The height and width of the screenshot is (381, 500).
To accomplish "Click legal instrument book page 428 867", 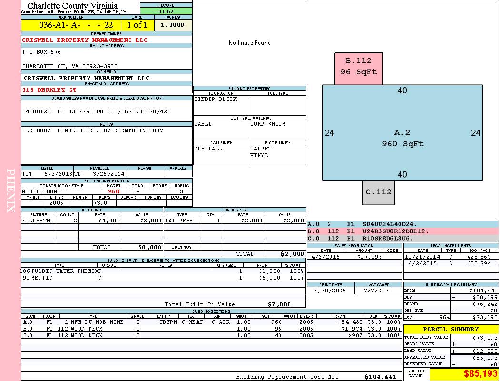I will 479,257.
